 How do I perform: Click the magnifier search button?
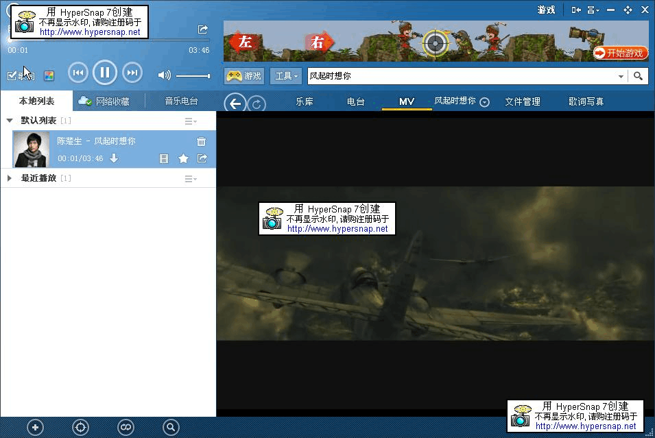[638, 76]
